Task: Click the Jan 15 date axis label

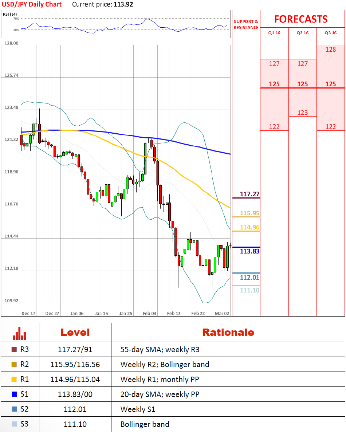Action: click(x=101, y=314)
